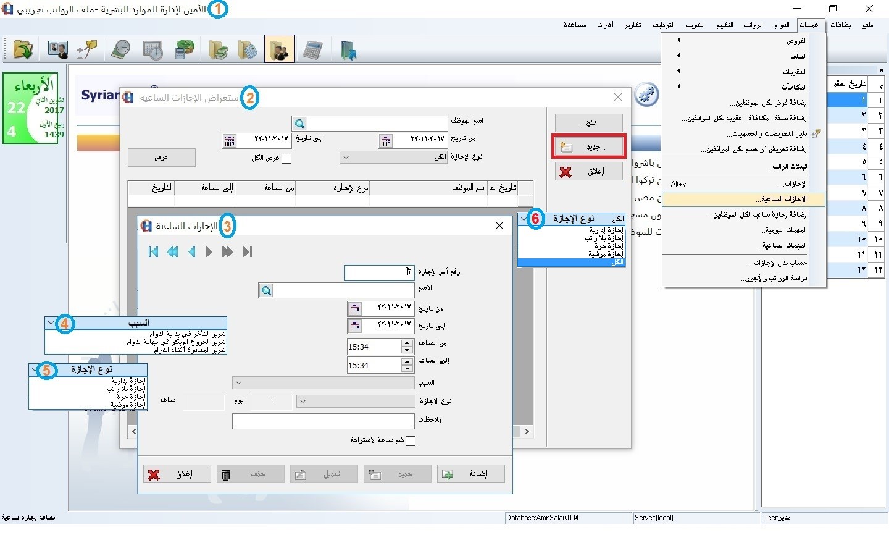Viewport: 889px width, 556px height.
Task: Expand the العقوبات submenu
Action: point(743,72)
